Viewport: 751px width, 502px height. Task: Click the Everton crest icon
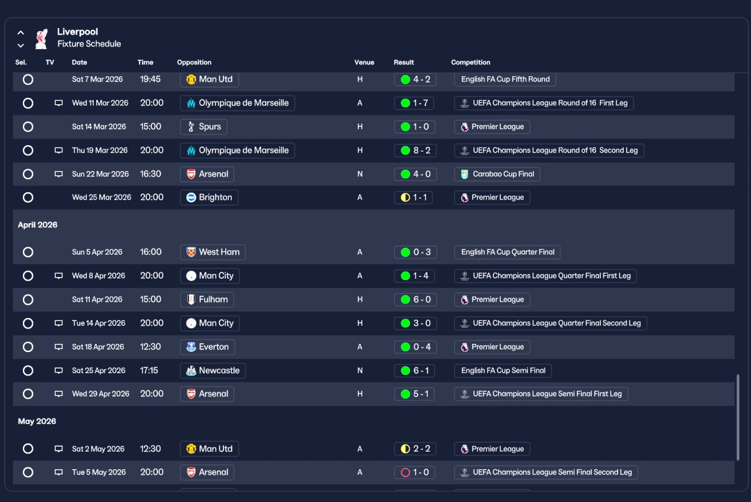[x=191, y=347]
